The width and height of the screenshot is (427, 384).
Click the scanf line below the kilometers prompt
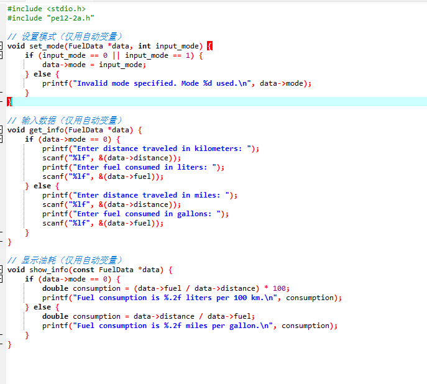click(111, 158)
